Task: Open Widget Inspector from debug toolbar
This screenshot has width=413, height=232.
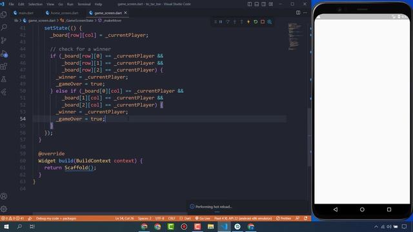Action: point(270,22)
